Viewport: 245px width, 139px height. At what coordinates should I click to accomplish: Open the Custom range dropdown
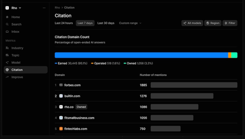click(x=130, y=23)
